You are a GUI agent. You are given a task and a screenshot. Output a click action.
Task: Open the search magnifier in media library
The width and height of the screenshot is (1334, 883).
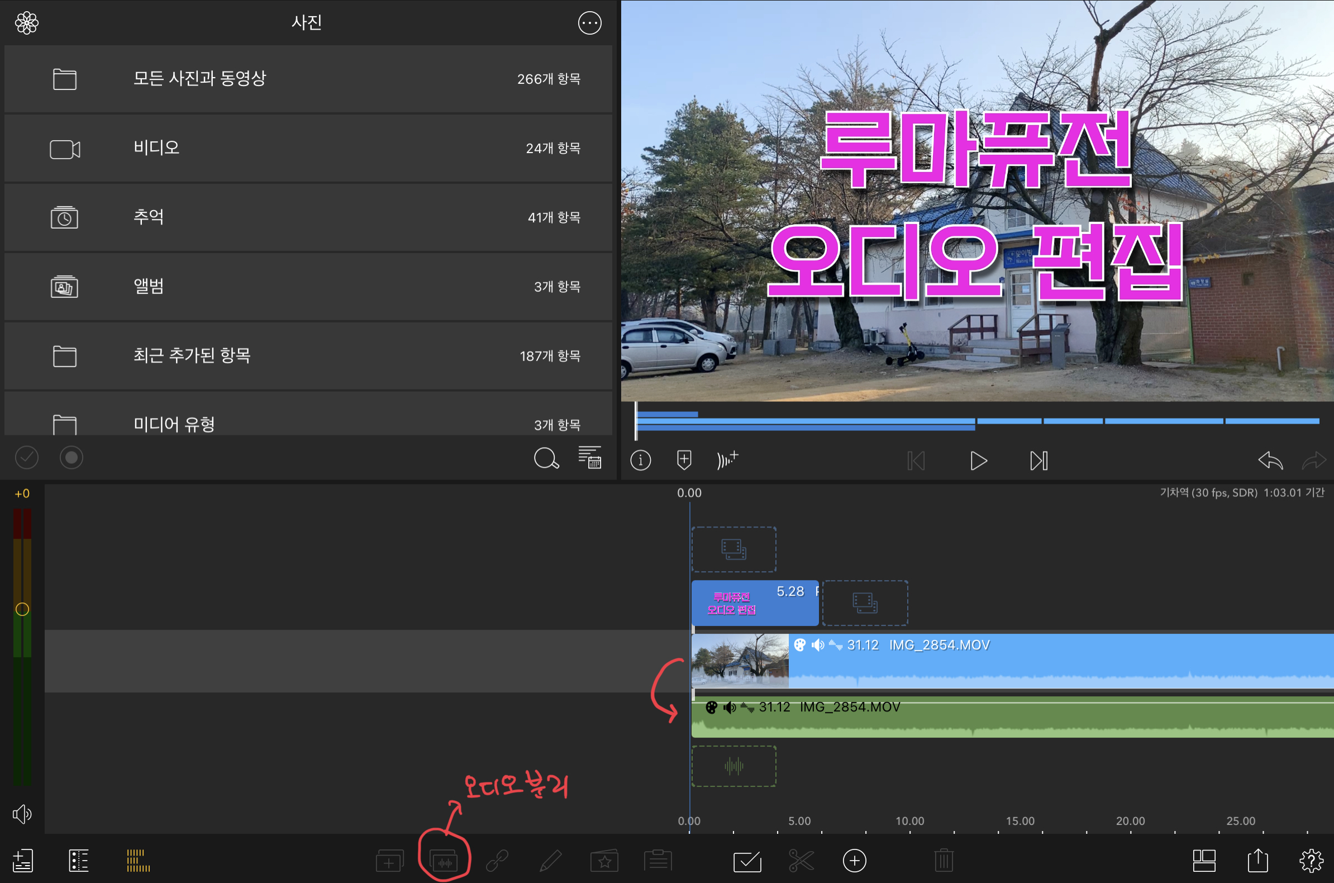coord(546,458)
